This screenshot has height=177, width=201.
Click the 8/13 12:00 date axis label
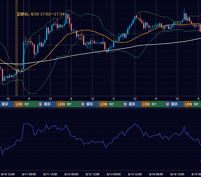click(x=135, y=174)
